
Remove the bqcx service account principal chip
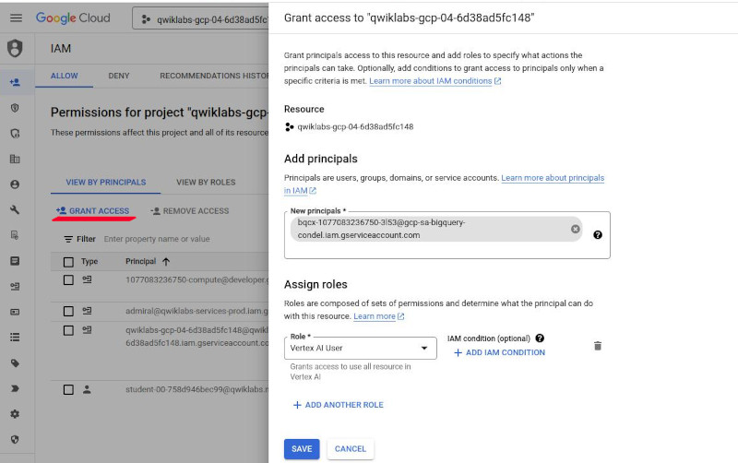575,229
